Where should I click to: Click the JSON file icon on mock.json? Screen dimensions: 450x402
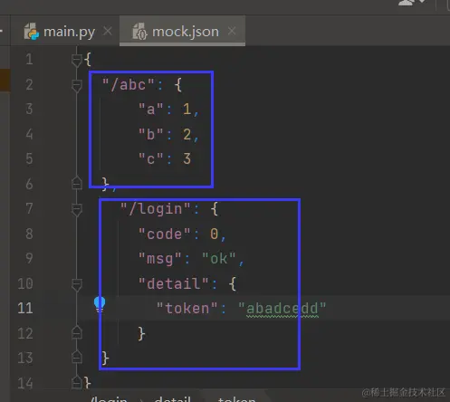139,32
